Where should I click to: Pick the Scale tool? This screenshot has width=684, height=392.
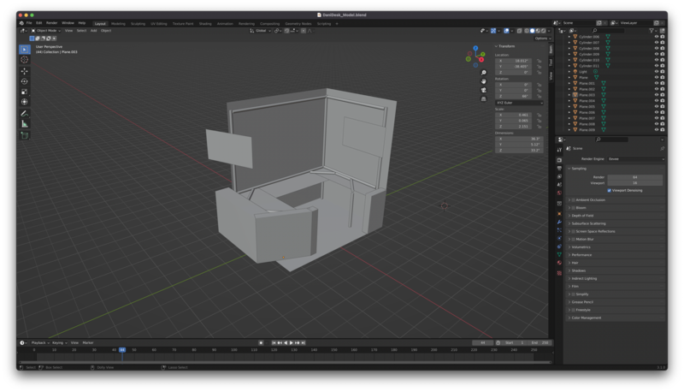point(24,92)
